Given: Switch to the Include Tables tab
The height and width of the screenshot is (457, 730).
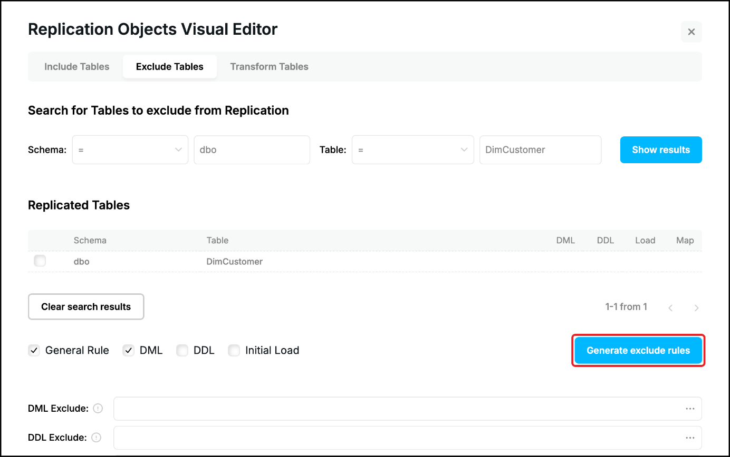Looking at the screenshot, I should pyautogui.click(x=77, y=66).
